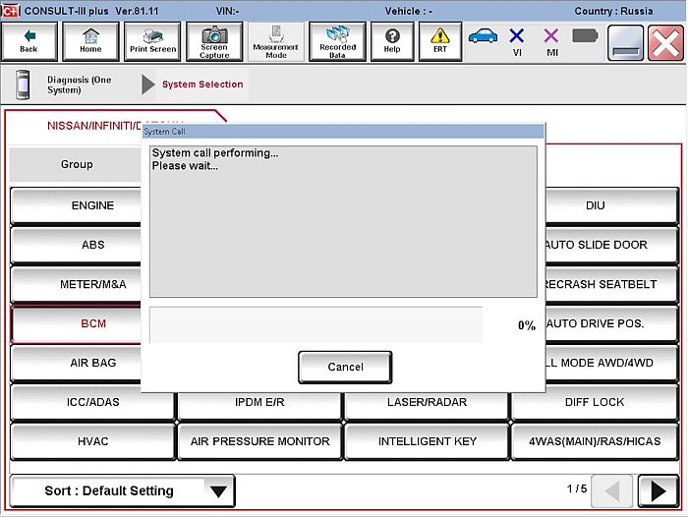Screen dimensions: 688x517
Task: Select the AUTO SLIDE DOOR system
Action: pos(611,245)
